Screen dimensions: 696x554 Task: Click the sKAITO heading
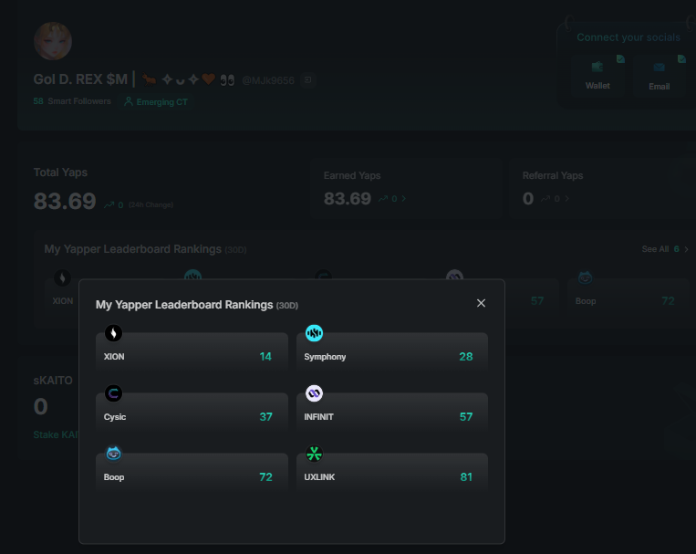[53, 381]
